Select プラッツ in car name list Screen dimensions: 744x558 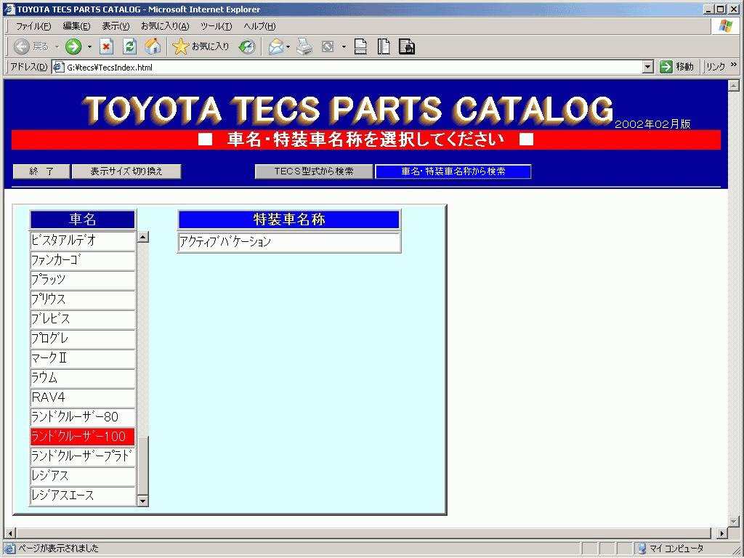pos(83,280)
